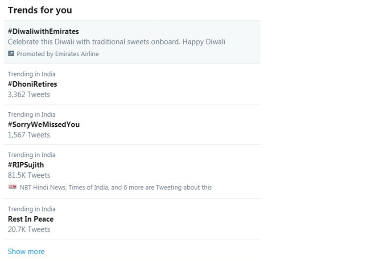Click the promoted arrow icon
Screen dimensions: 379x261
point(11,54)
